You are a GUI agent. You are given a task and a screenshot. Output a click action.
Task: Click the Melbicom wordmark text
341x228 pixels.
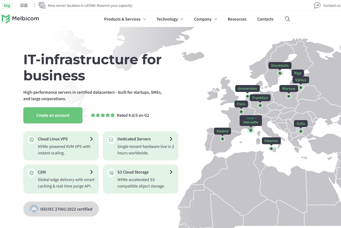(25, 18)
